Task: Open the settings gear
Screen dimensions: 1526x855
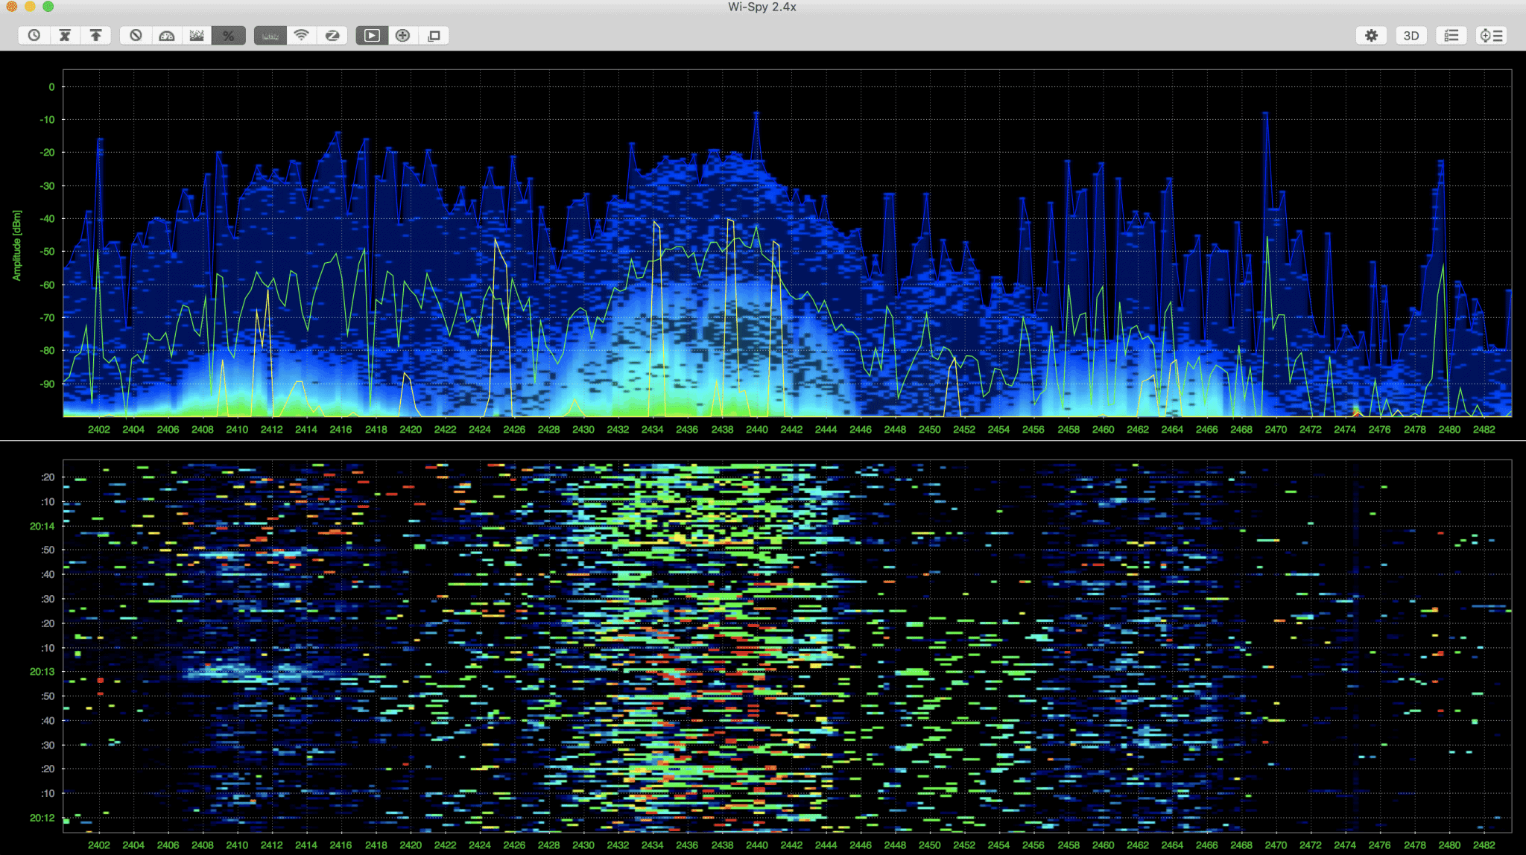Action: (x=1372, y=35)
